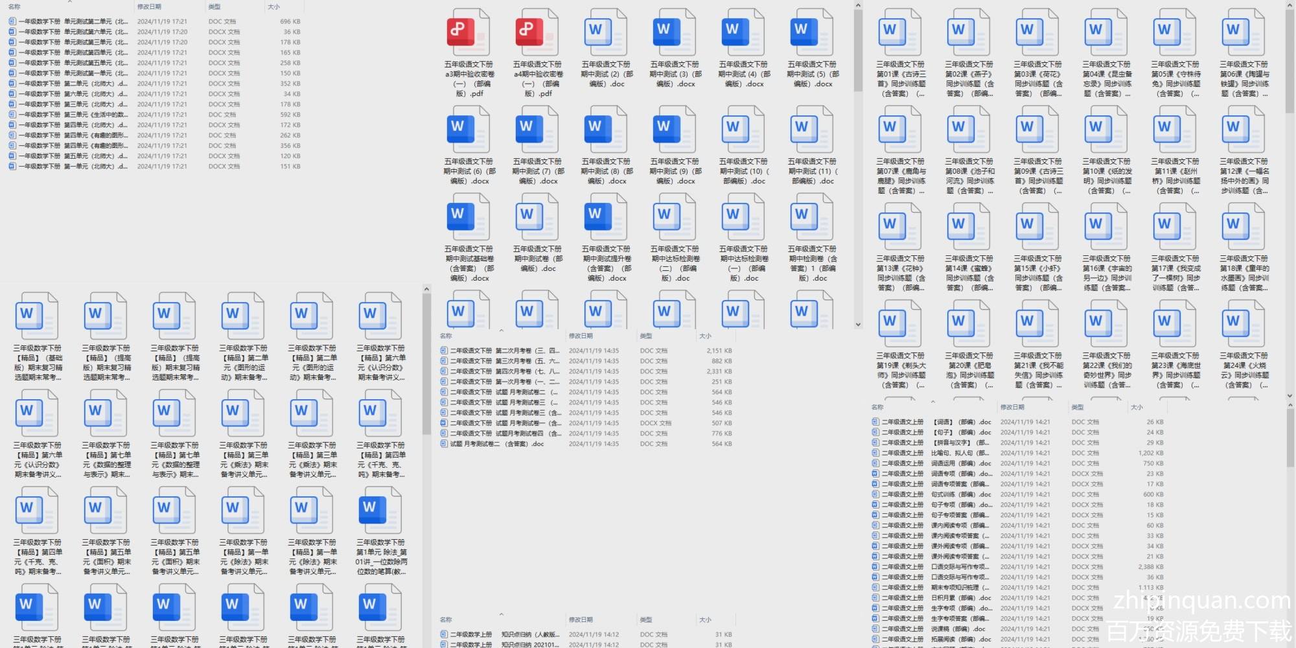This screenshot has width=1296, height=648.
Task: Click 名称 column header in top-left list
Action: point(14,6)
